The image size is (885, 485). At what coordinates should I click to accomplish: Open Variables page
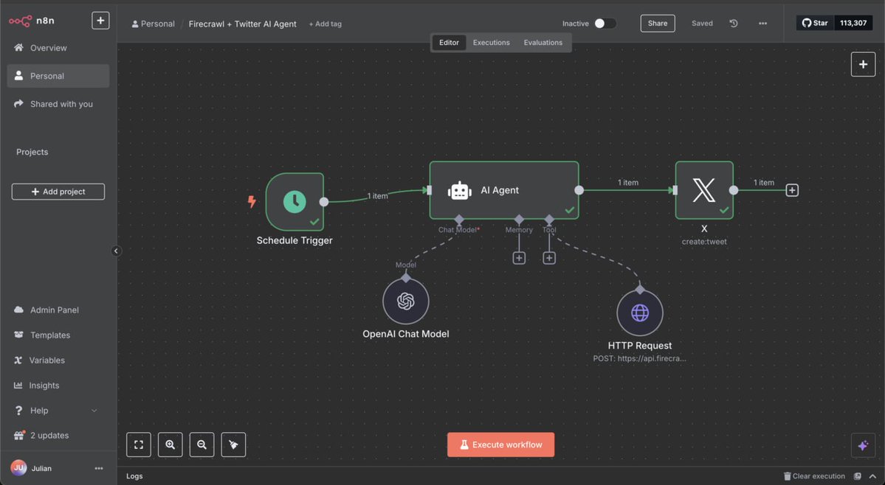(47, 360)
